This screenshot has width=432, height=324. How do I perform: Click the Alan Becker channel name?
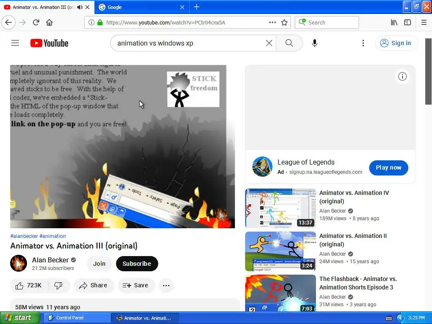pos(50,260)
